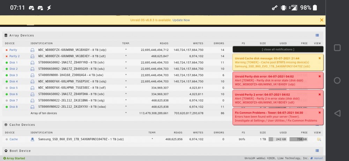Open Disk 8 settings link
Image resolution: width=349 pixels, height=161 pixels.
(14, 107)
